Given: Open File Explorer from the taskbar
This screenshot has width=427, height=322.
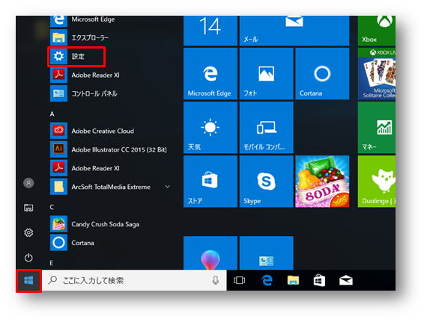Looking at the screenshot, I should tap(293, 280).
